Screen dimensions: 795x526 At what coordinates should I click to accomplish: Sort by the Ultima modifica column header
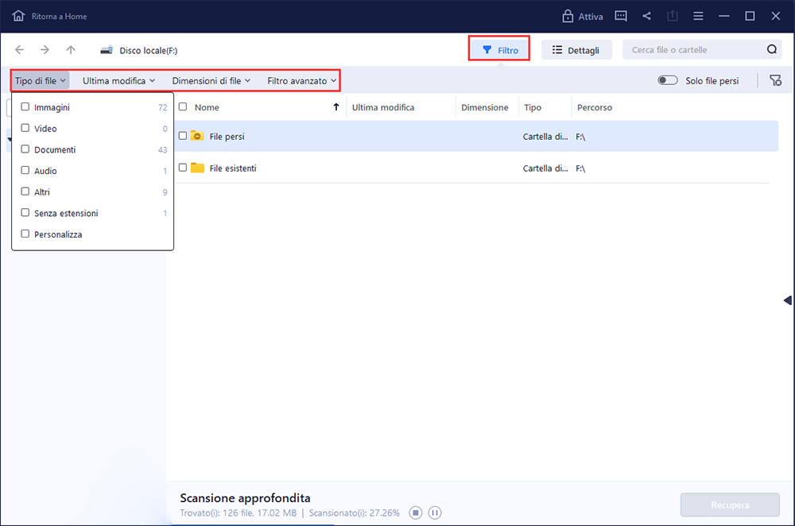click(x=383, y=107)
